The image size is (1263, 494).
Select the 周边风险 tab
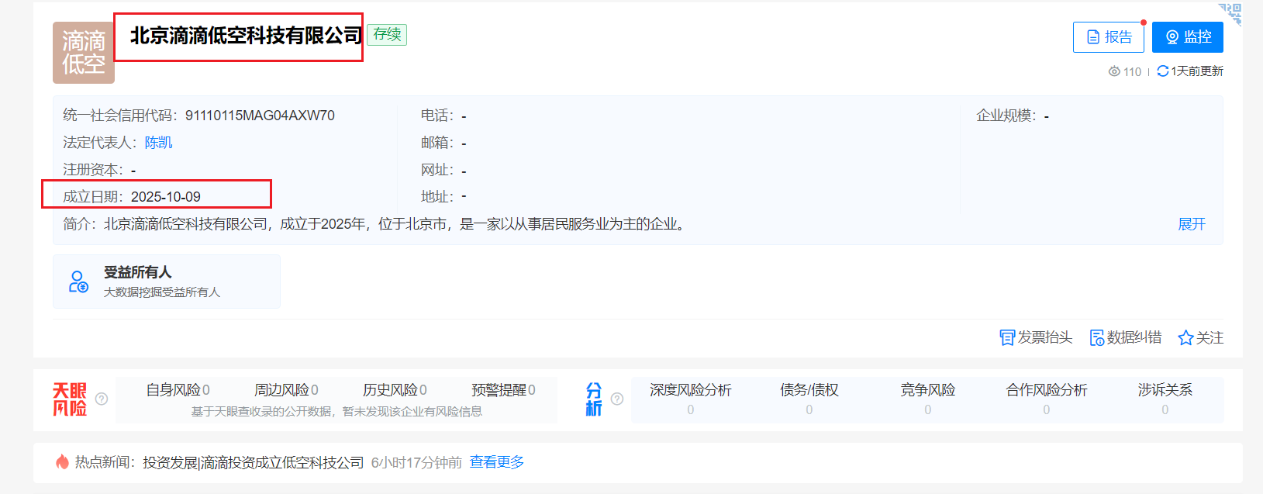(286, 390)
